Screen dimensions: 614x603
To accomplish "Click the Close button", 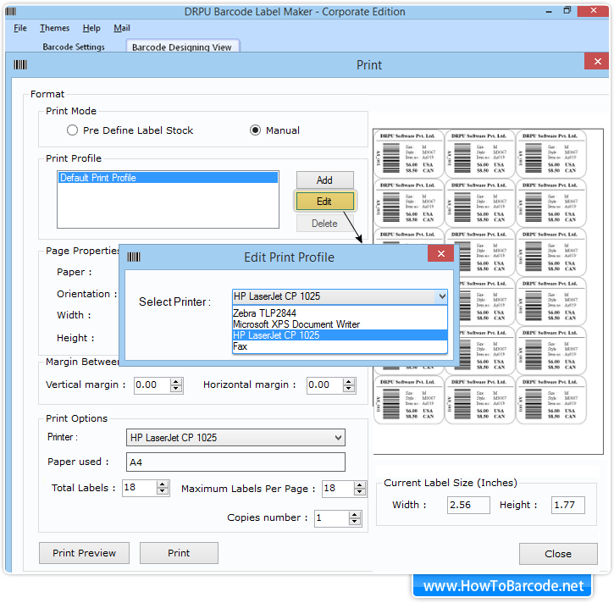I will [x=558, y=554].
